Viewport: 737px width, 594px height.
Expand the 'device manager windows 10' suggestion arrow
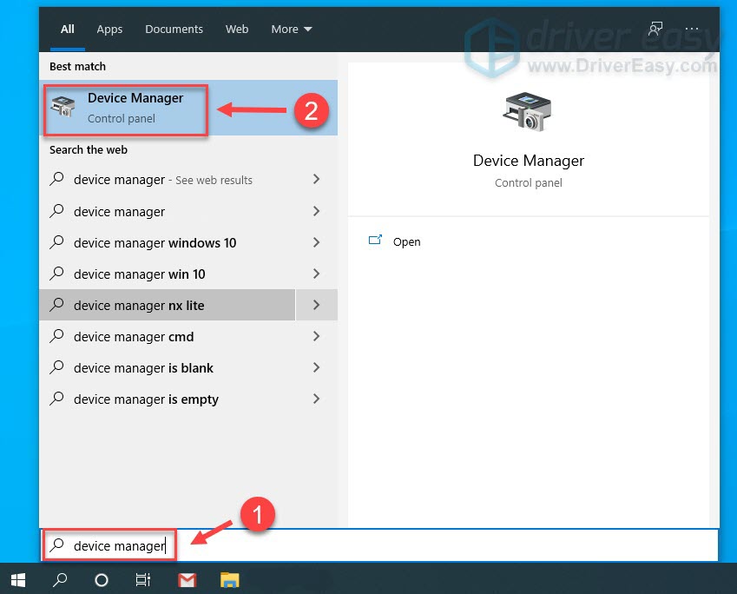316,243
